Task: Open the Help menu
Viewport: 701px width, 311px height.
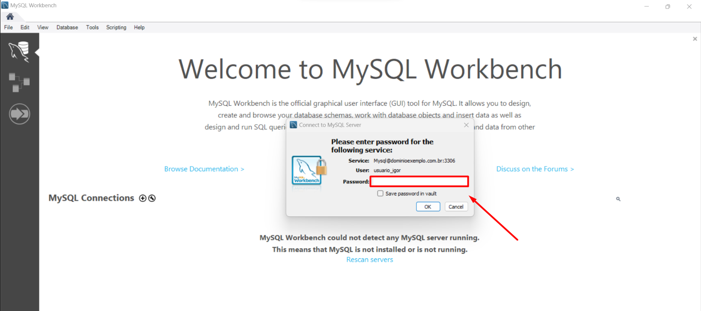Action: (x=139, y=27)
